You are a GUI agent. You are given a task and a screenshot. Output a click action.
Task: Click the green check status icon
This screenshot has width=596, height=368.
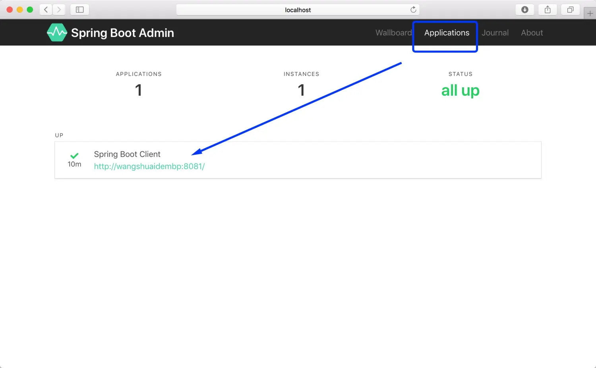click(x=74, y=156)
